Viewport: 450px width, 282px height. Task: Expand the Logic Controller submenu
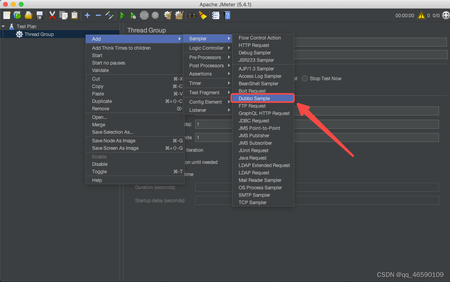pyautogui.click(x=208, y=48)
